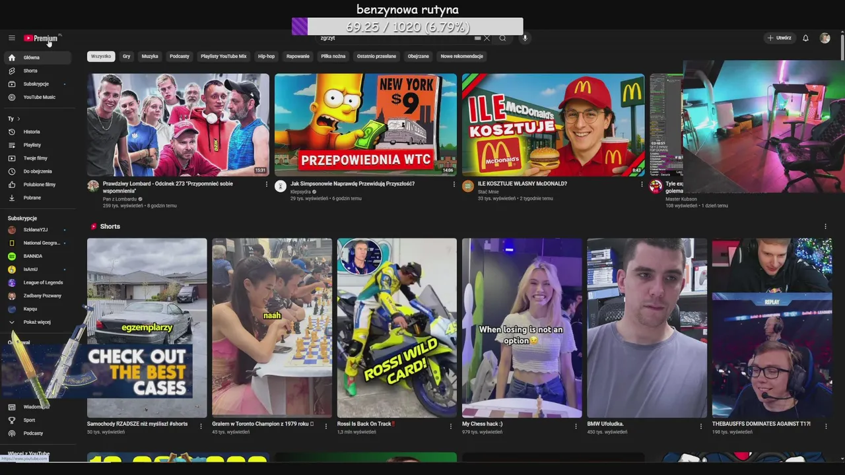Open BANNDA subscription channel
Viewport: 845px width, 475px height.
(38, 256)
